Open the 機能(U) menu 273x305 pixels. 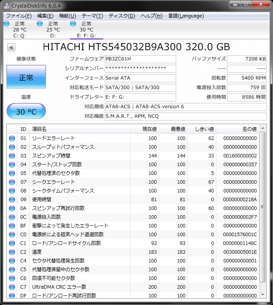point(67,16)
